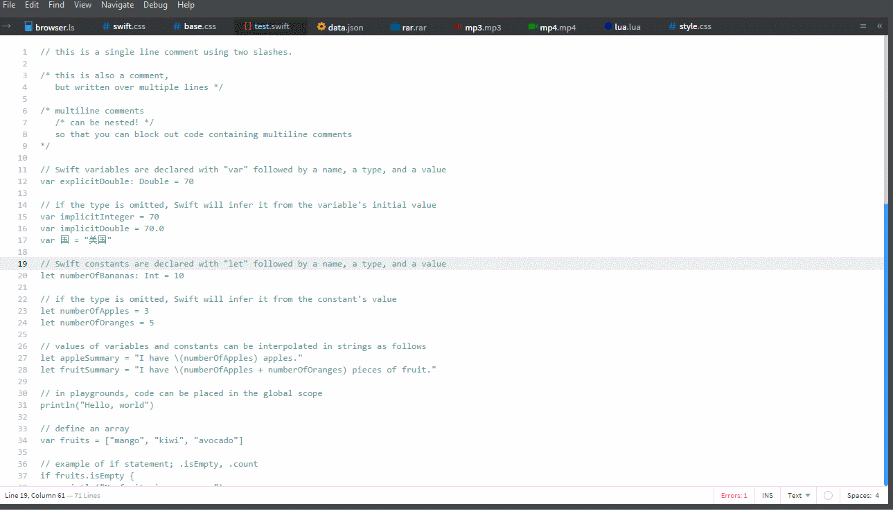Image resolution: width=893 pixels, height=511 pixels.
Task: Click line number 19 in the gutter
Action: click(22, 264)
